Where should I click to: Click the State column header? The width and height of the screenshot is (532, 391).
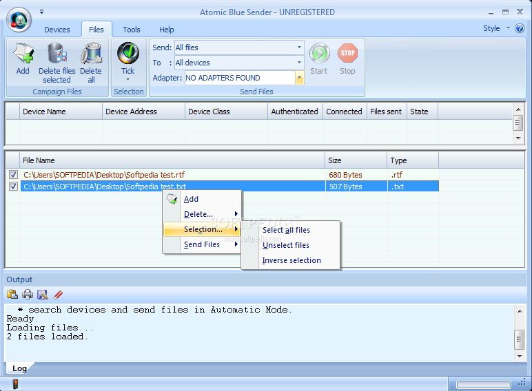coord(422,112)
